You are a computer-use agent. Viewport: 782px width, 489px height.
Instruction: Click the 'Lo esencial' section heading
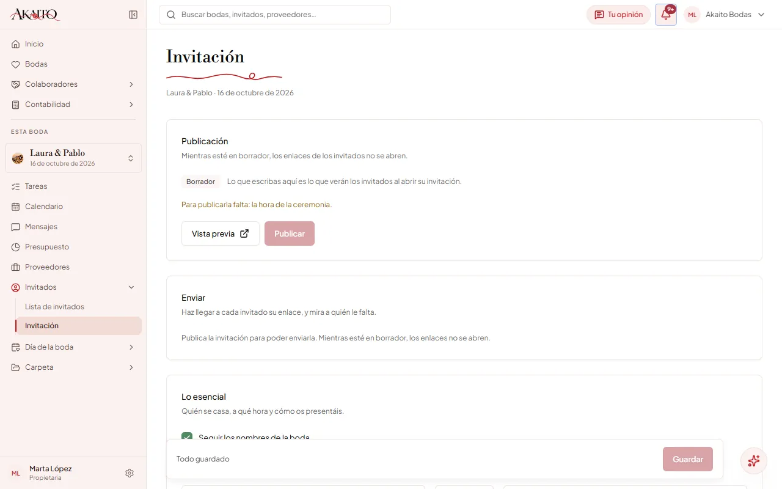click(x=204, y=397)
